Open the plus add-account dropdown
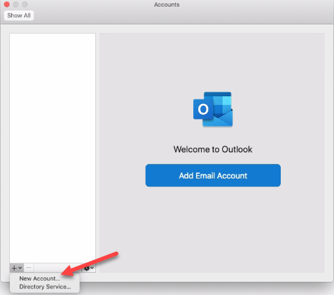This screenshot has height=295, width=334. tap(16, 268)
